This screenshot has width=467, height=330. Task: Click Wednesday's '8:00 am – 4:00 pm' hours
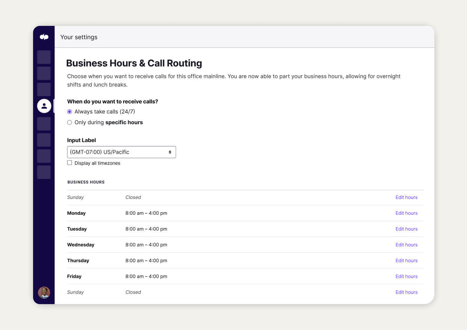(x=146, y=245)
